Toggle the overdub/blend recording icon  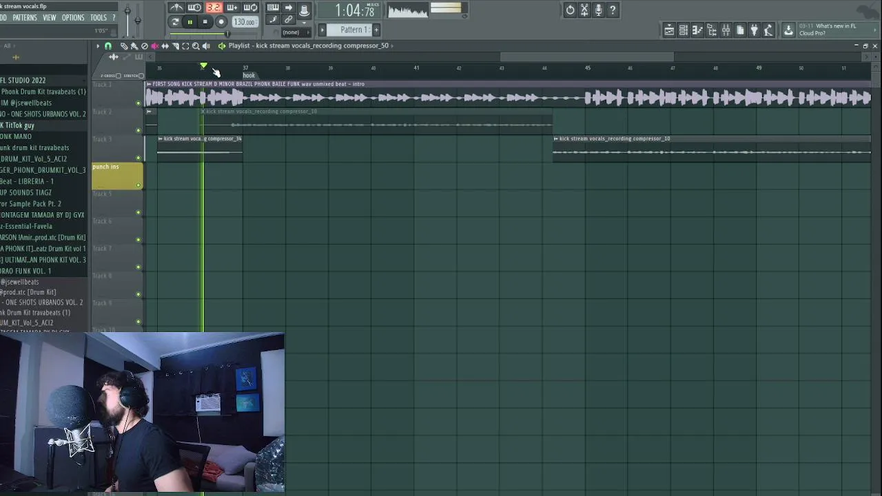(x=232, y=8)
